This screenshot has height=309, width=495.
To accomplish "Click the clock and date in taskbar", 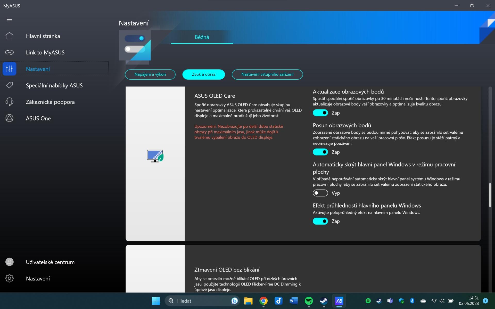I will coord(469,301).
